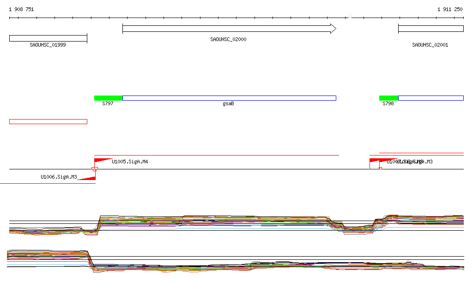This screenshot has width=473, height=282.
Task: Click the SAOUHSC_02000 gene arrow
Action: [229, 29]
